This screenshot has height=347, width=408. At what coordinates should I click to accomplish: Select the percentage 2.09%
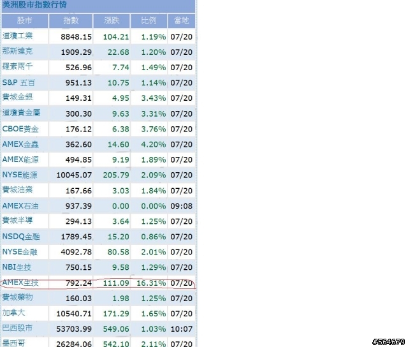coord(154,175)
